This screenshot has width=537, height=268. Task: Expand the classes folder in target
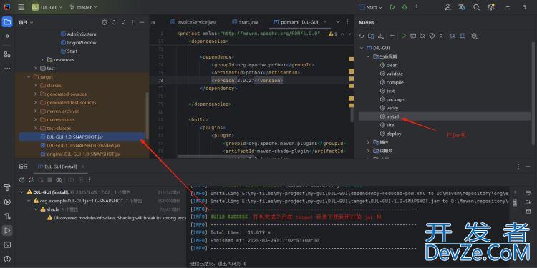coord(36,86)
